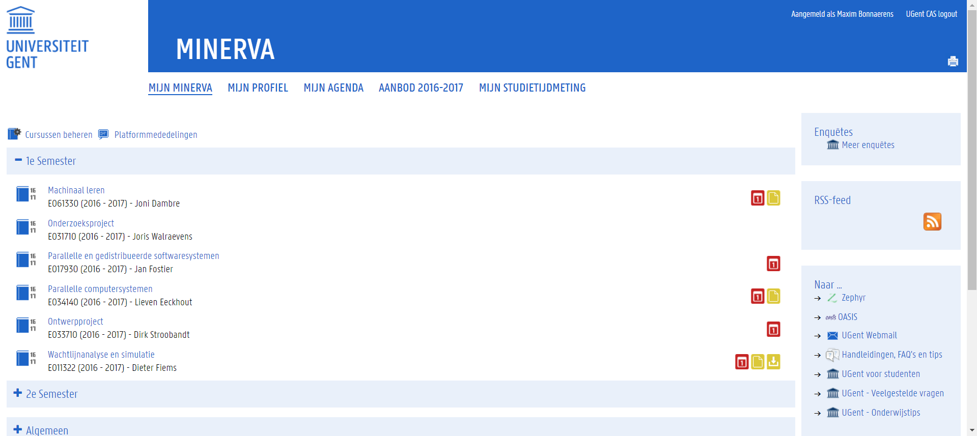Open yellow documents icon for Machinaal leren

coord(773,198)
